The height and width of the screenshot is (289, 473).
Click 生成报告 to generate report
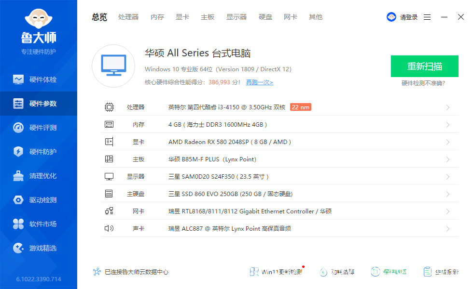pos(441,272)
